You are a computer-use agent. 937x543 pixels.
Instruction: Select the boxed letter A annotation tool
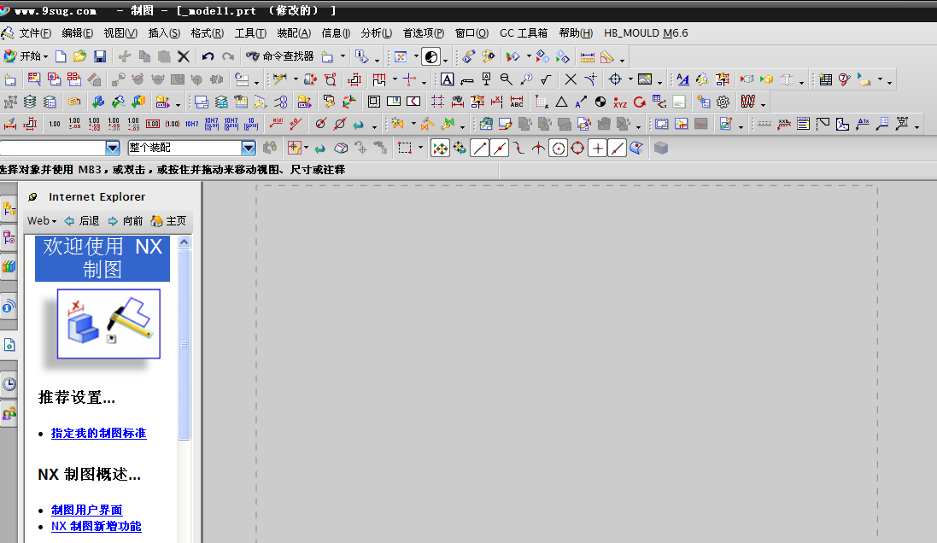click(x=447, y=79)
